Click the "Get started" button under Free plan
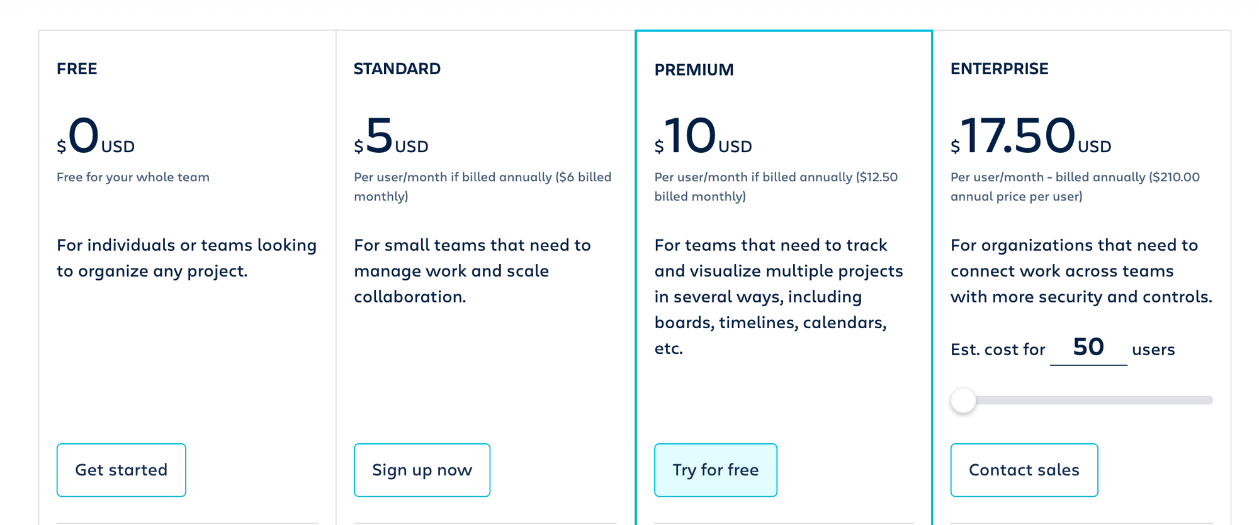 121,470
